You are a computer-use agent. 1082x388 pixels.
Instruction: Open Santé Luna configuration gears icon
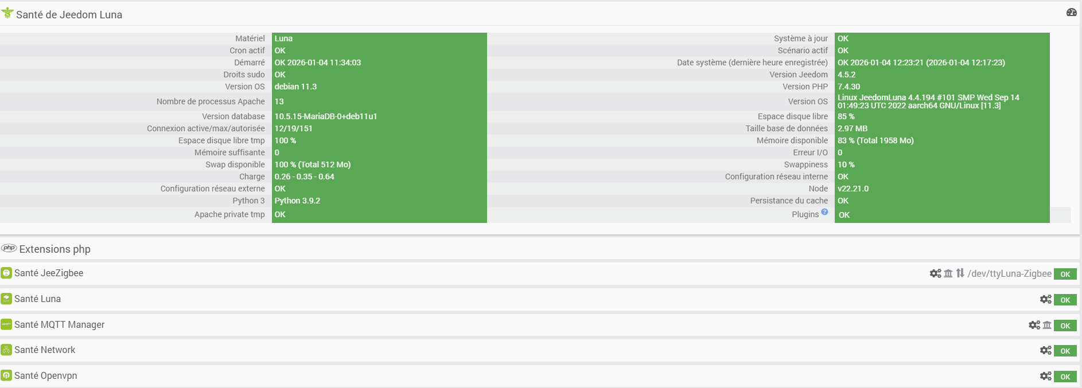click(1045, 299)
